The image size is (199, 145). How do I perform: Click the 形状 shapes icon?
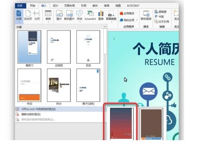click(x=80, y=13)
